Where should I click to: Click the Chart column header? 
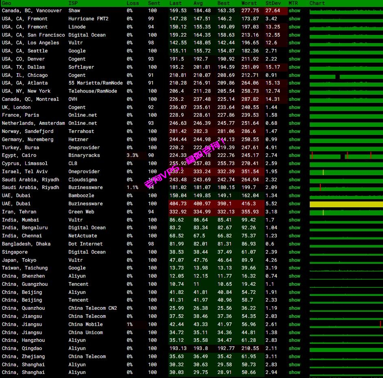click(317, 3)
